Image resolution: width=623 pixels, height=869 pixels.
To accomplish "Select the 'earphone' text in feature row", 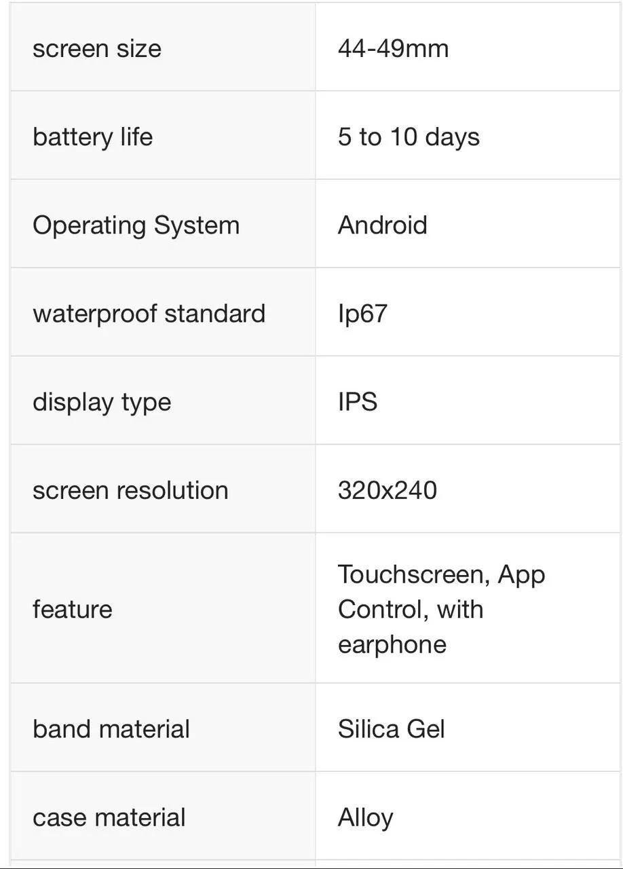I will [x=392, y=644].
